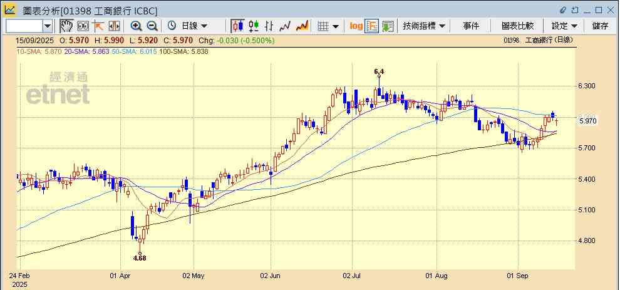Click the grid lines icon
The image size is (620, 290).
pyautogui.click(x=323, y=26)
